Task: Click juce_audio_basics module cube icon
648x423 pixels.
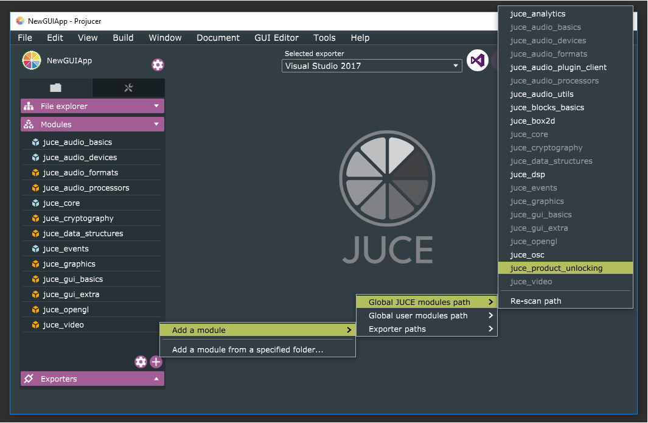Action: pyautogui.click(x=35, y=142)
